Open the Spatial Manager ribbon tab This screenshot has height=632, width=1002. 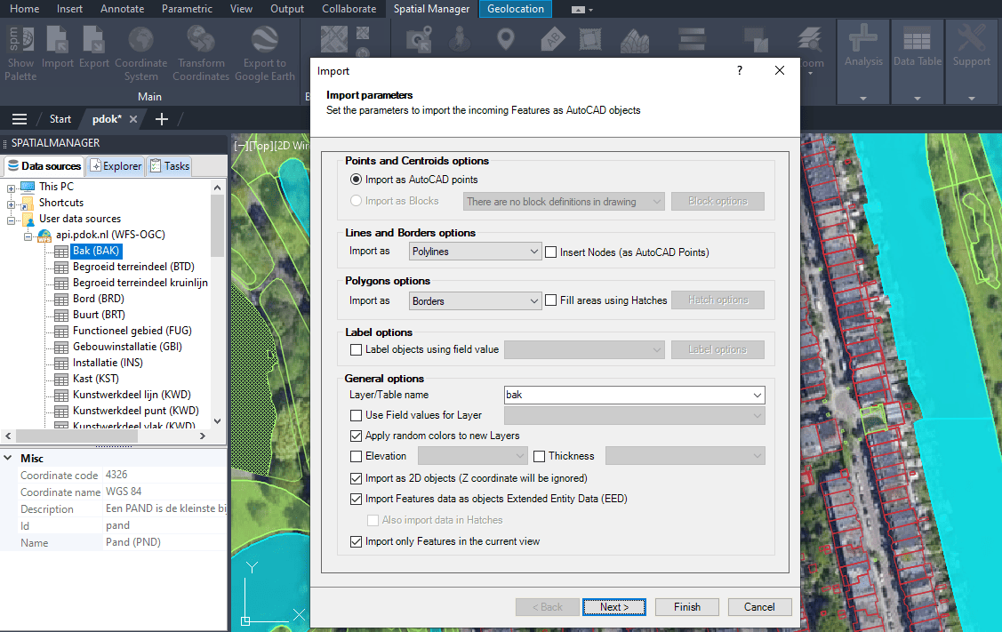tap(431, 9)
